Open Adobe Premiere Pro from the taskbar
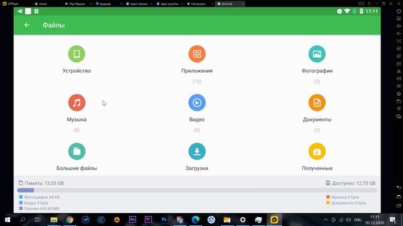This screenshot has width=403, height=226. pyautogui.click(x=148, y=220)
